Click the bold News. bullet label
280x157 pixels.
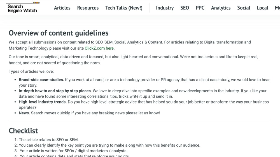click(24, 113)
